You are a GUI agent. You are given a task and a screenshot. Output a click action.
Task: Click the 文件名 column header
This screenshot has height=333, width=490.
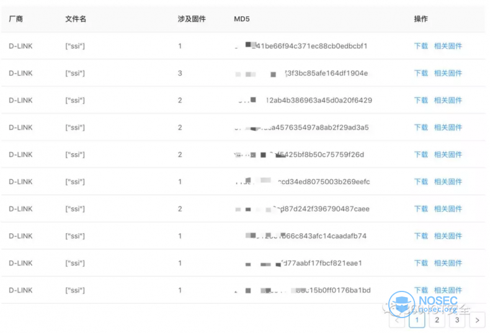point(76,19)
